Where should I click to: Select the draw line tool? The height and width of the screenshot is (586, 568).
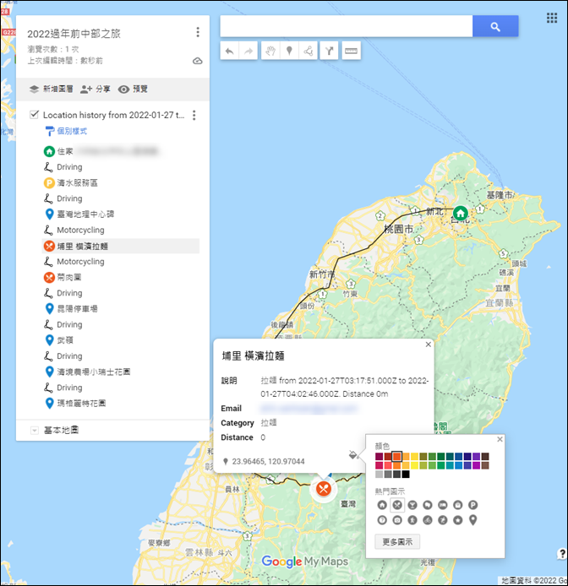pos(309,51)
